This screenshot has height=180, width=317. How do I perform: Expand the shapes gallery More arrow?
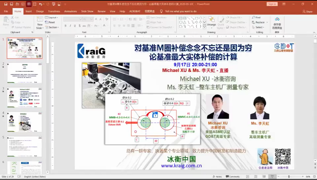coord(204,27)
